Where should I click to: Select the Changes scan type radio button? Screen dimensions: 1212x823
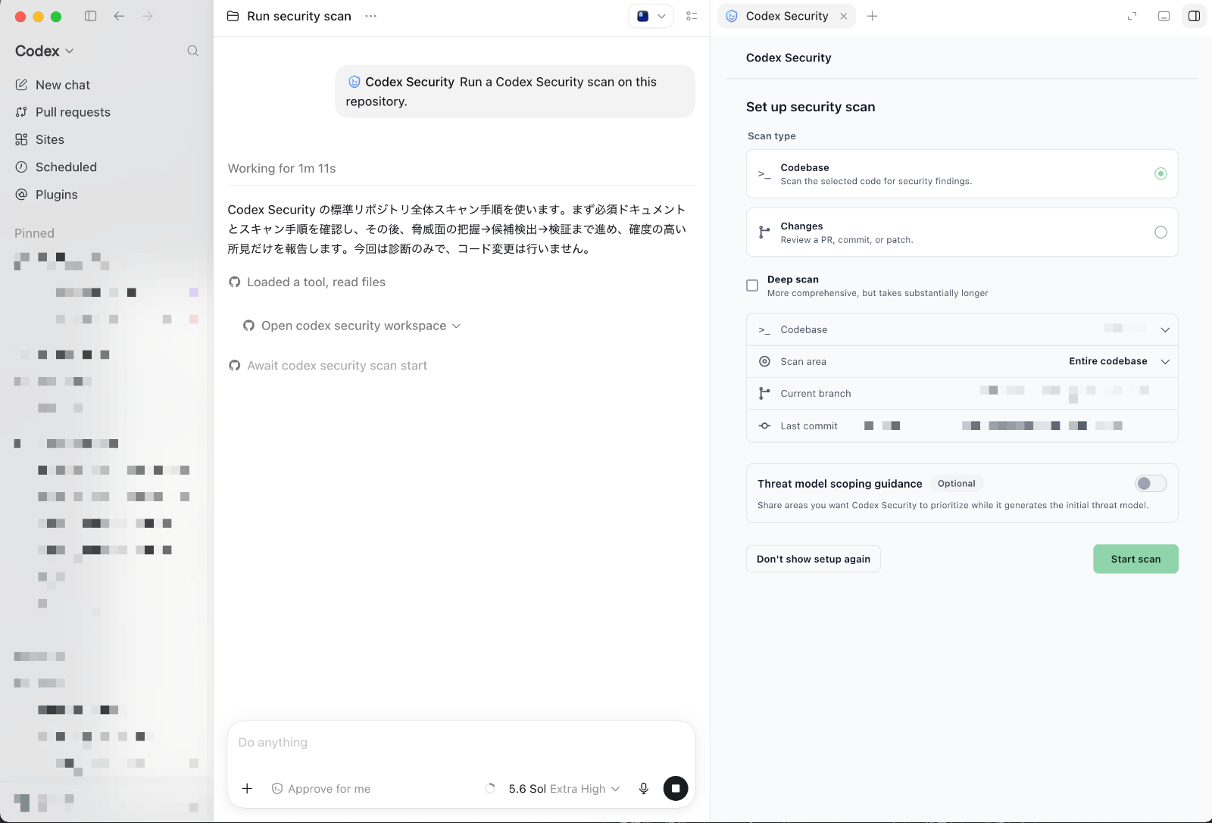point(1160,232)
